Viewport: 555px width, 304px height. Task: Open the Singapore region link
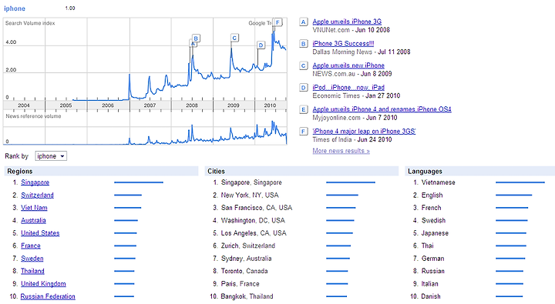tap(35, 182)
